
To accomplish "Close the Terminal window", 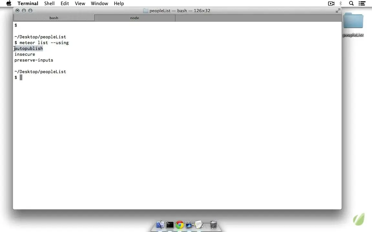I will 17,11.
